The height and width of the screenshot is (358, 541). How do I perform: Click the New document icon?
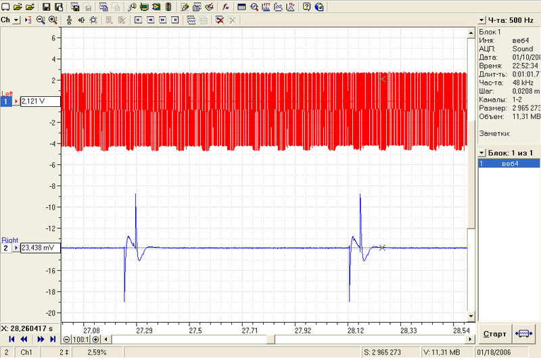click(x=5, y=7)
